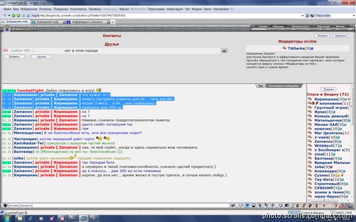The height and width of the screenshot is (222, 356).
Task: Click the address bar URL field
Action: click(170, 15)
